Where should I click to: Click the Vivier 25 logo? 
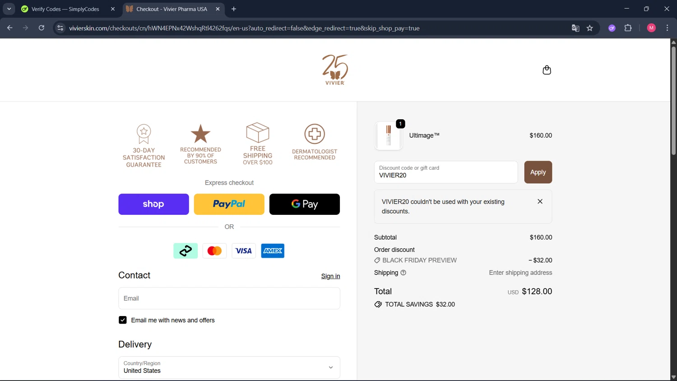point(335,70)
